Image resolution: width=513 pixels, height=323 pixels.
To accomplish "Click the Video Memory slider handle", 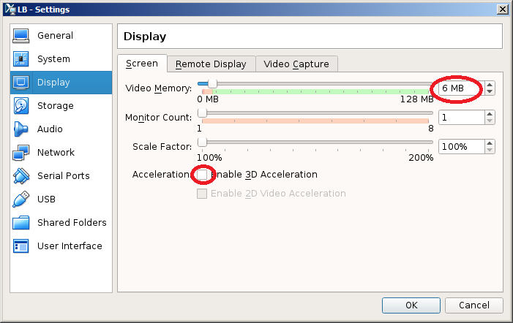I will (x=213, y=84).
